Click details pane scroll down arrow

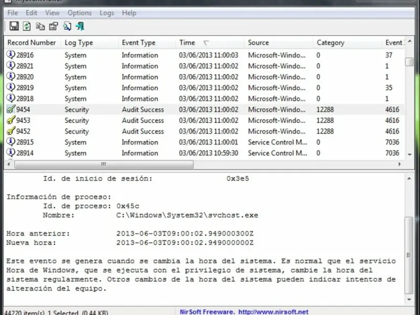(409, 299)
